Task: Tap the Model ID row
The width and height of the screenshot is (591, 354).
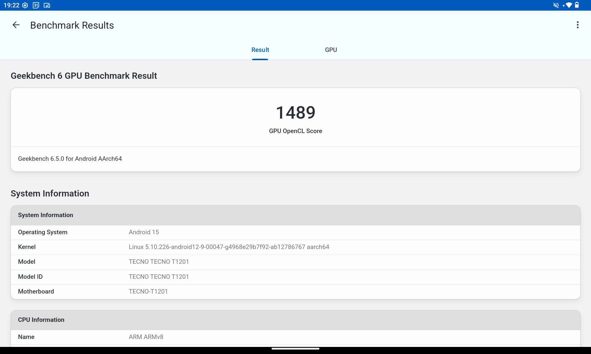Action: 295,277
